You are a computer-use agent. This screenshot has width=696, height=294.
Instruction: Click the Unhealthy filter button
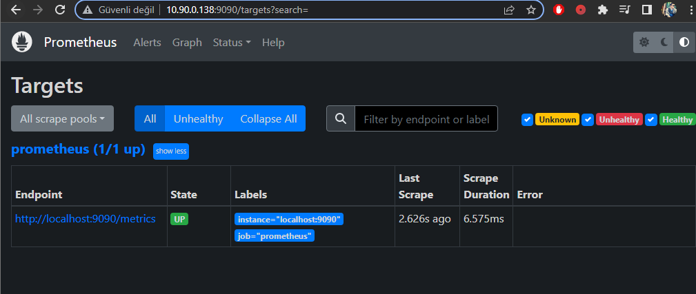point(198,118)
